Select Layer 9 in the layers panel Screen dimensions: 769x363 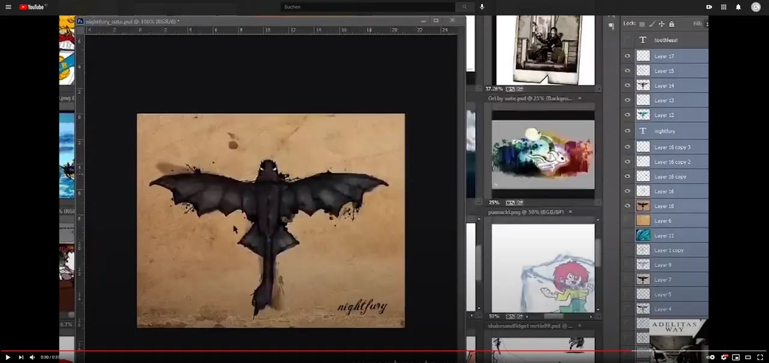(672, 265)
